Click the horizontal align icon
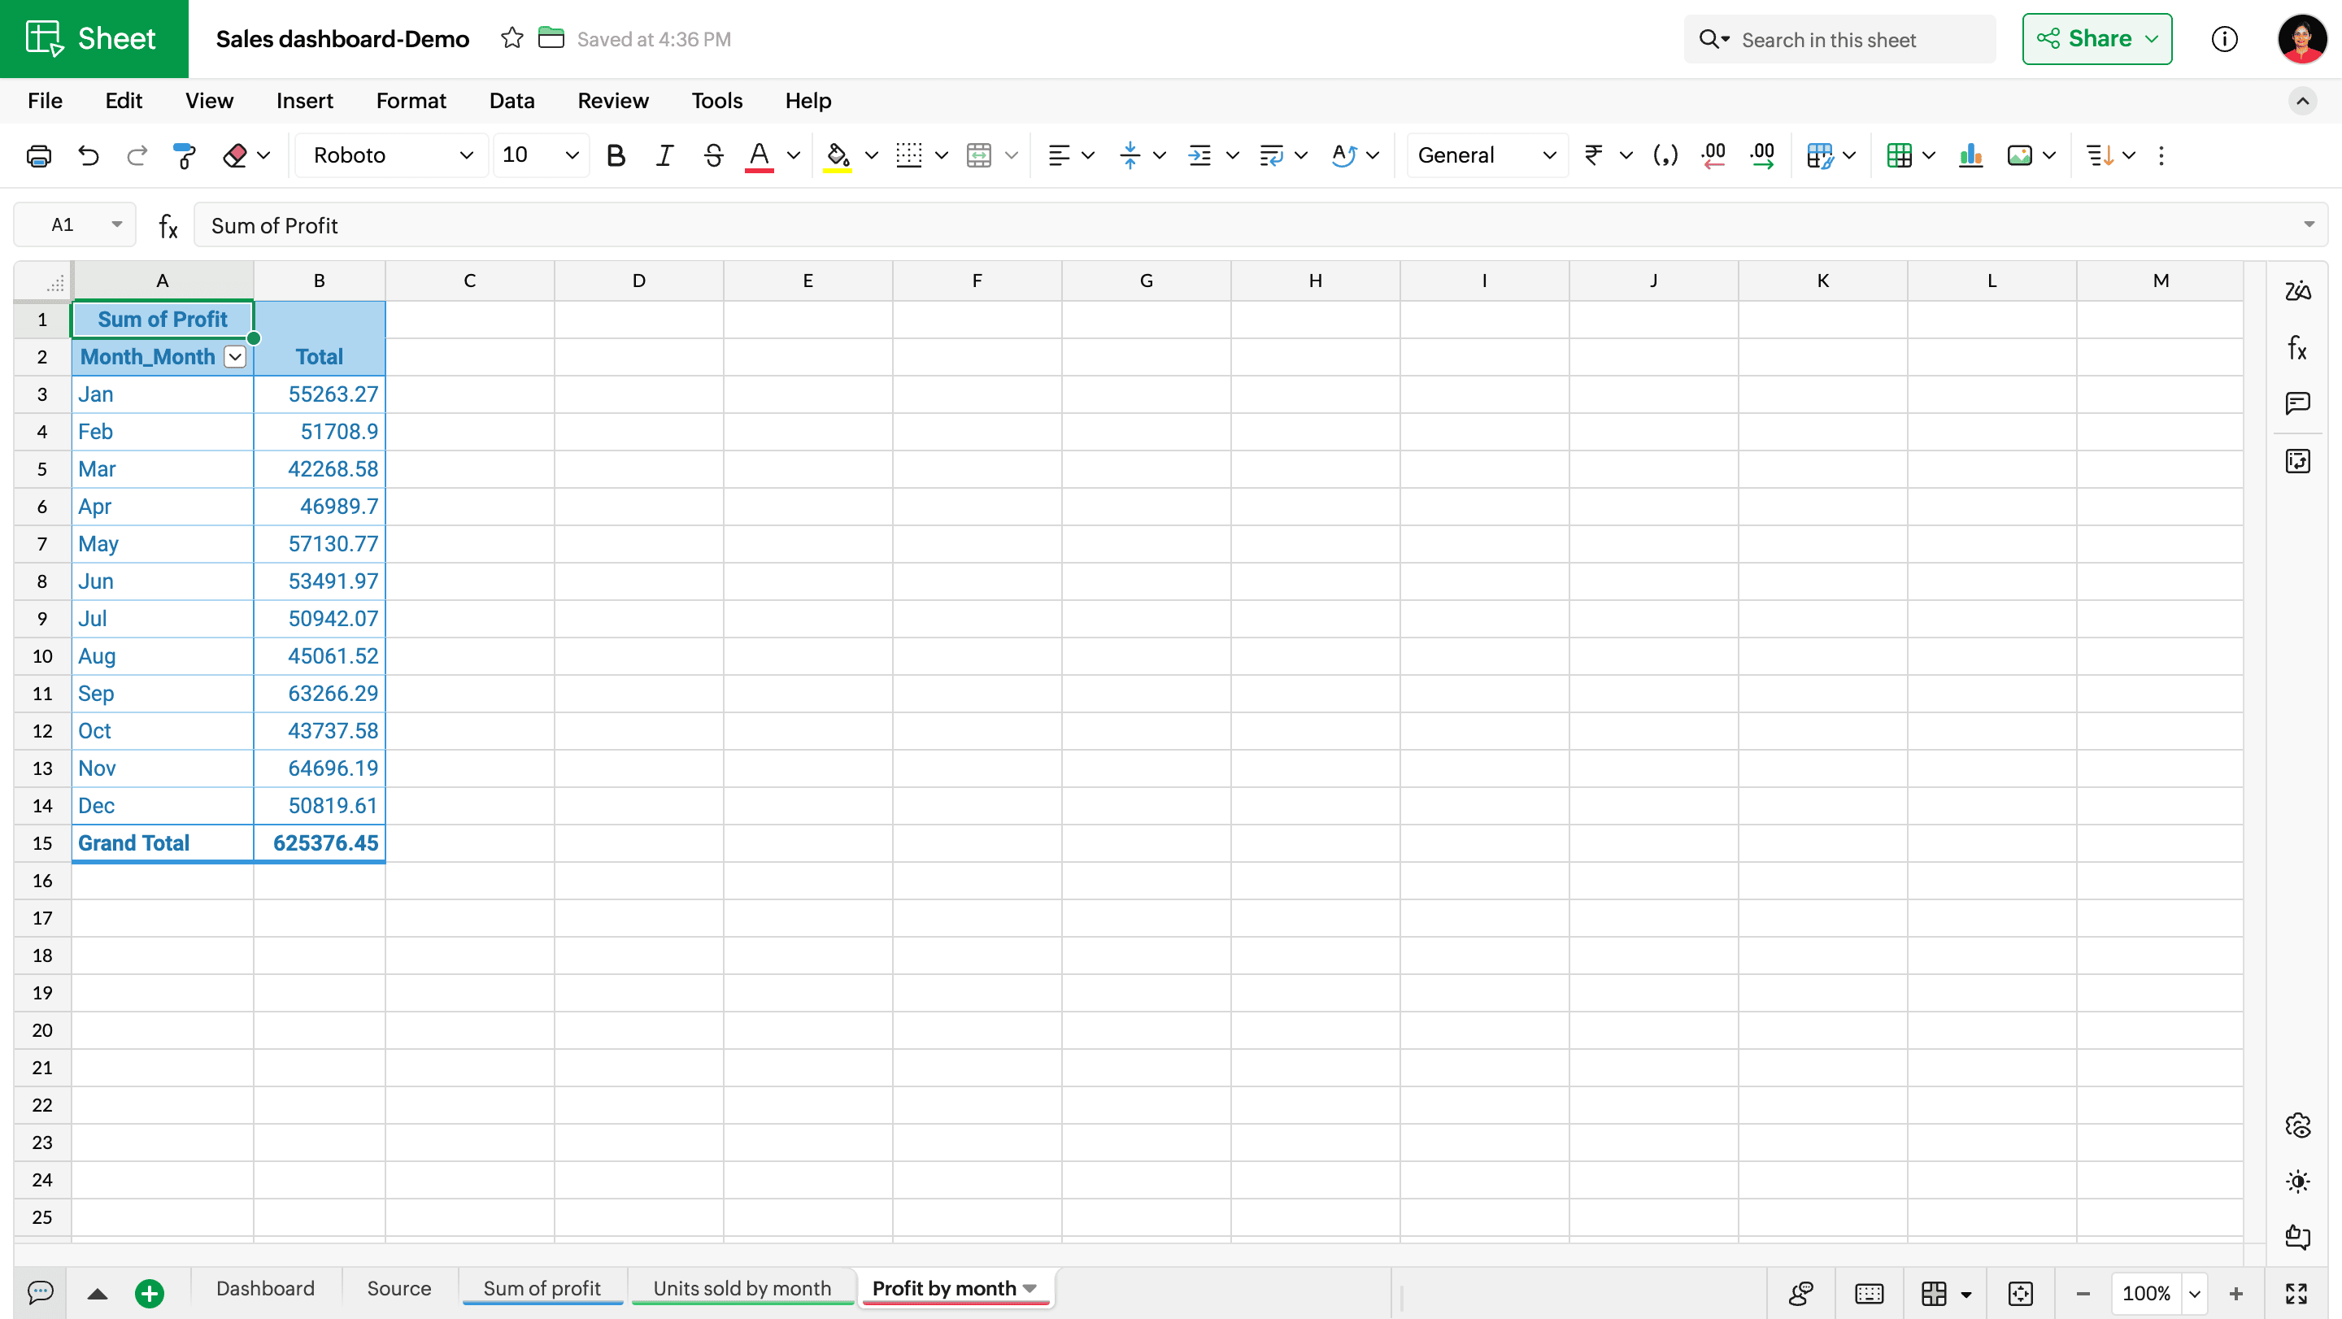Image resolution: width=2342 pixels, height=1319 pixels. pos(1058,155)
